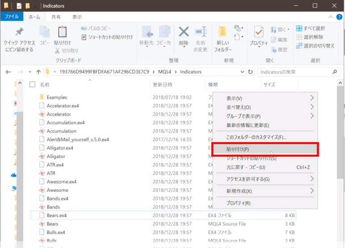
Task: Select the Bears.ex4 file
Action: click(x=57, y=215)
